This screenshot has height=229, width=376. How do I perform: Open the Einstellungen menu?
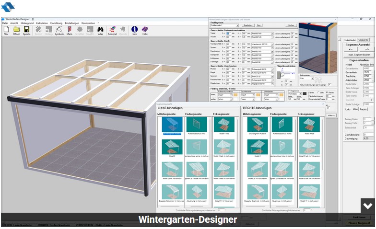click(x=72, y=23)
